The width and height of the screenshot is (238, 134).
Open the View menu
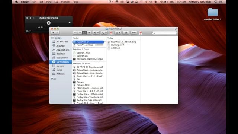click(49, 2)
